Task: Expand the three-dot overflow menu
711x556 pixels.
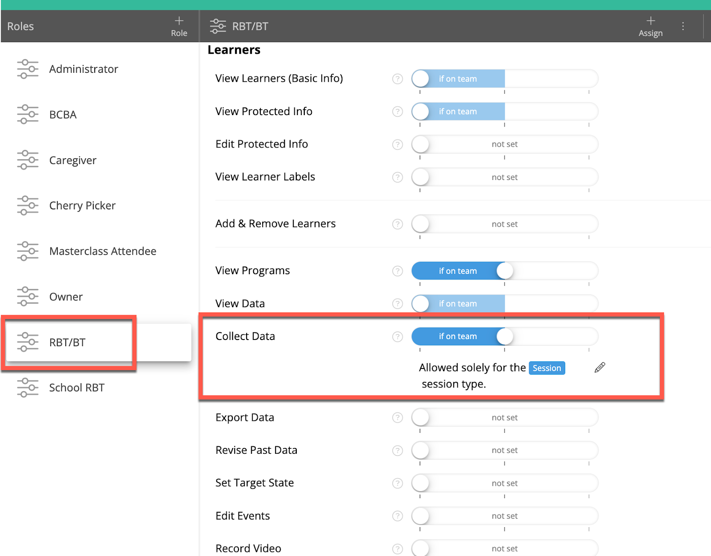Action: coord(683,26)
